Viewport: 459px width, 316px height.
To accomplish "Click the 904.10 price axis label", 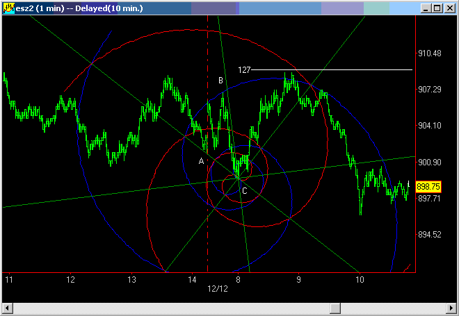I will coord(429,126).
